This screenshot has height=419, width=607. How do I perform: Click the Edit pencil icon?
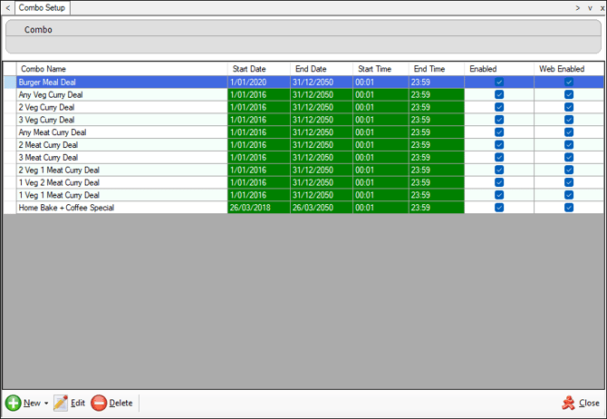[61, 403]
